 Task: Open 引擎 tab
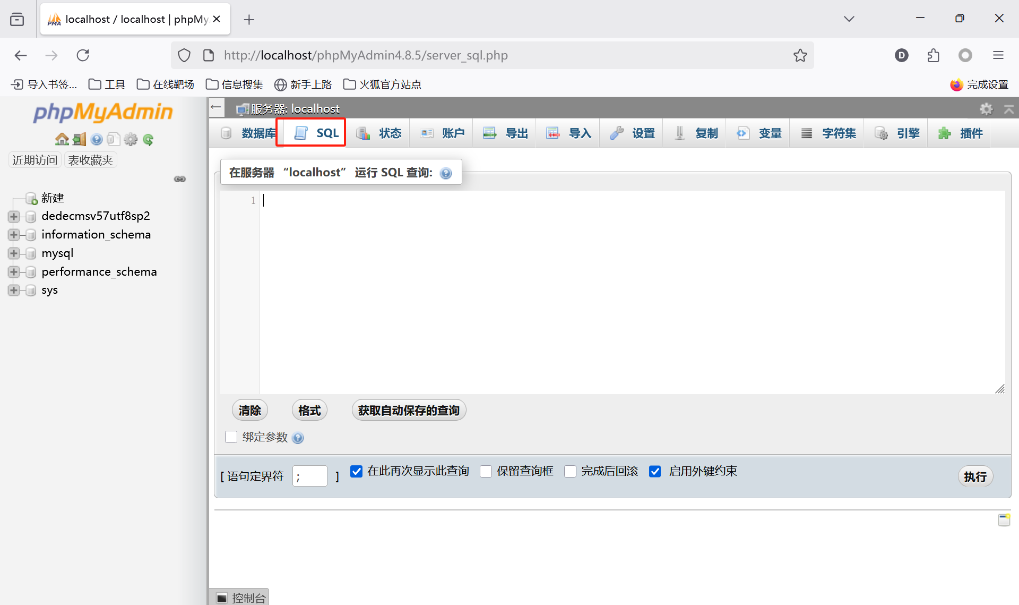coord(896,133)
